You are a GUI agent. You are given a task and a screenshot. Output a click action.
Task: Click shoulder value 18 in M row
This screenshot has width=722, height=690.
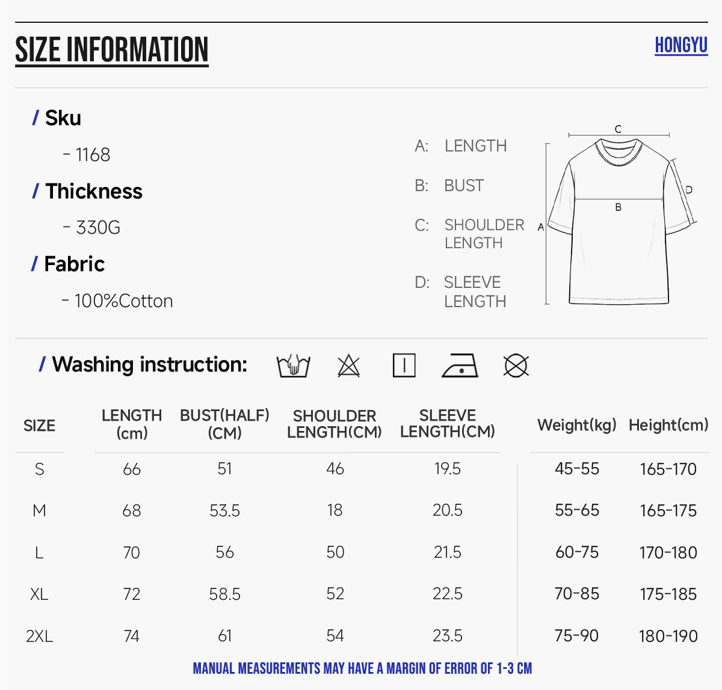[x=335, y=510]
